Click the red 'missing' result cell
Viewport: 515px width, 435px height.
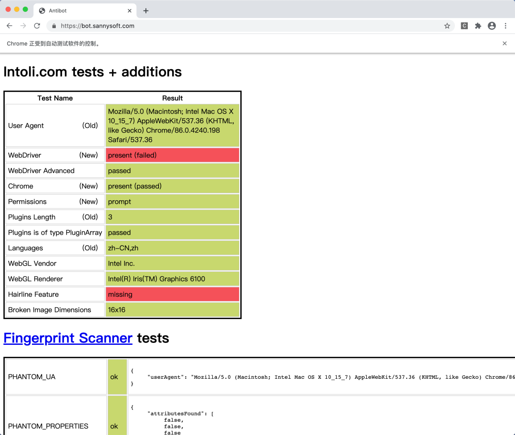(173, 294)
